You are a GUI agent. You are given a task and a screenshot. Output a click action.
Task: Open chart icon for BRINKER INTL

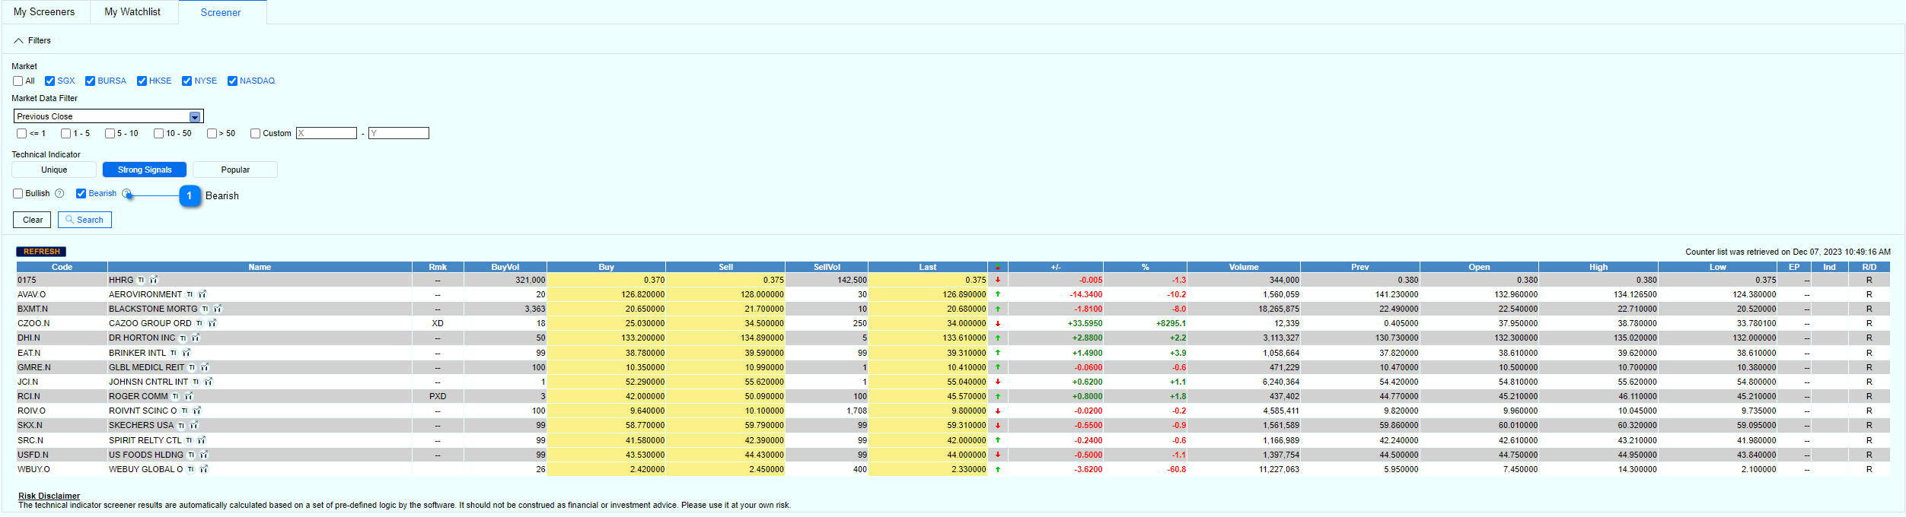pyautogui.click(x=186, y=353)
